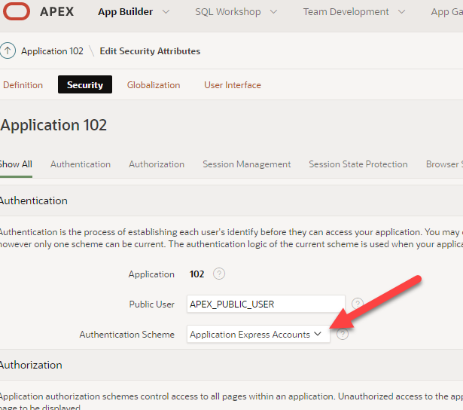Jump to the Authentication sub-tab
463x410 pixels.
coord(81,164)
